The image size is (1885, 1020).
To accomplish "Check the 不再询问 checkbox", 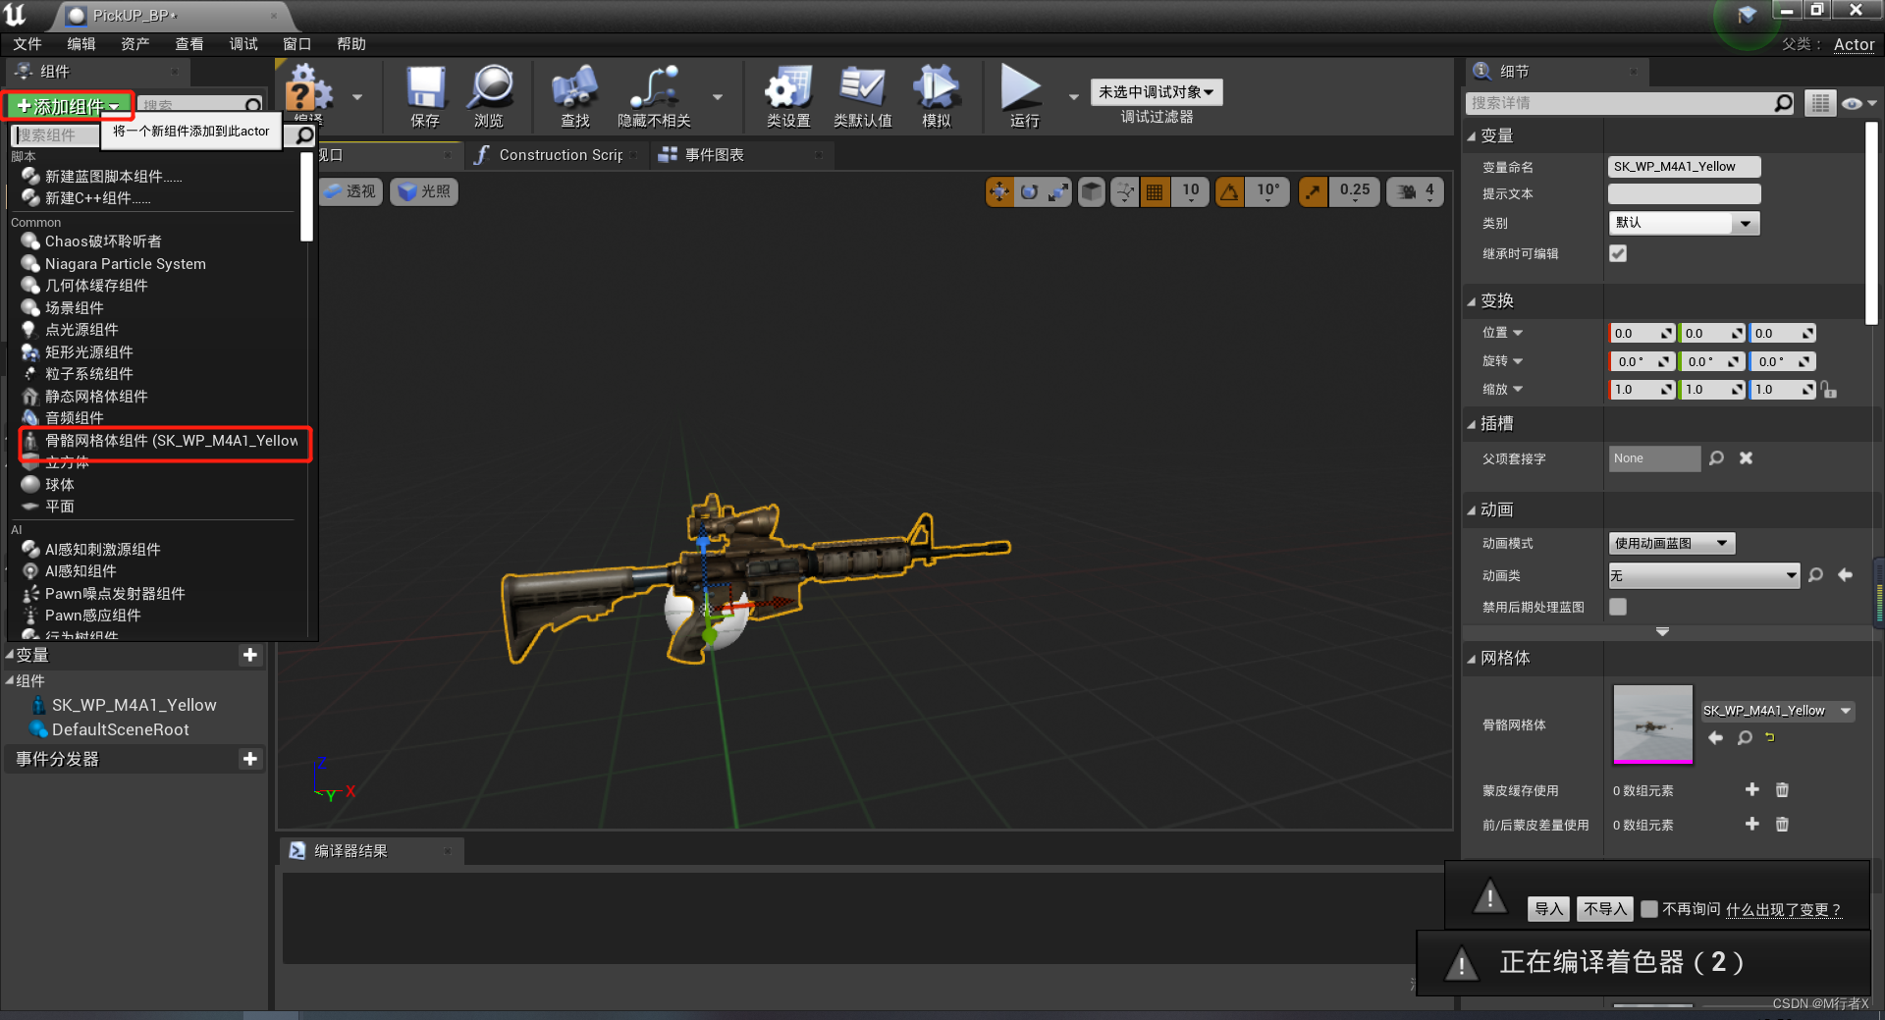I will pos(1649,909).
